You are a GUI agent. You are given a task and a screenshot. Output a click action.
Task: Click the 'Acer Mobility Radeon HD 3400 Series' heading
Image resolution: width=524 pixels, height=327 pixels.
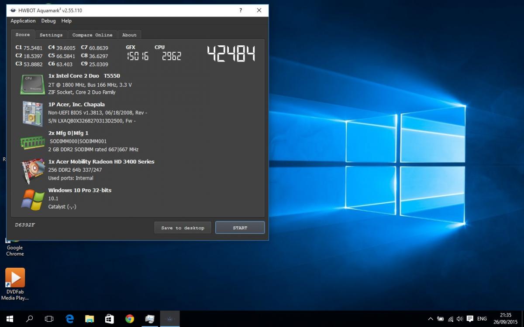[101, 162]
